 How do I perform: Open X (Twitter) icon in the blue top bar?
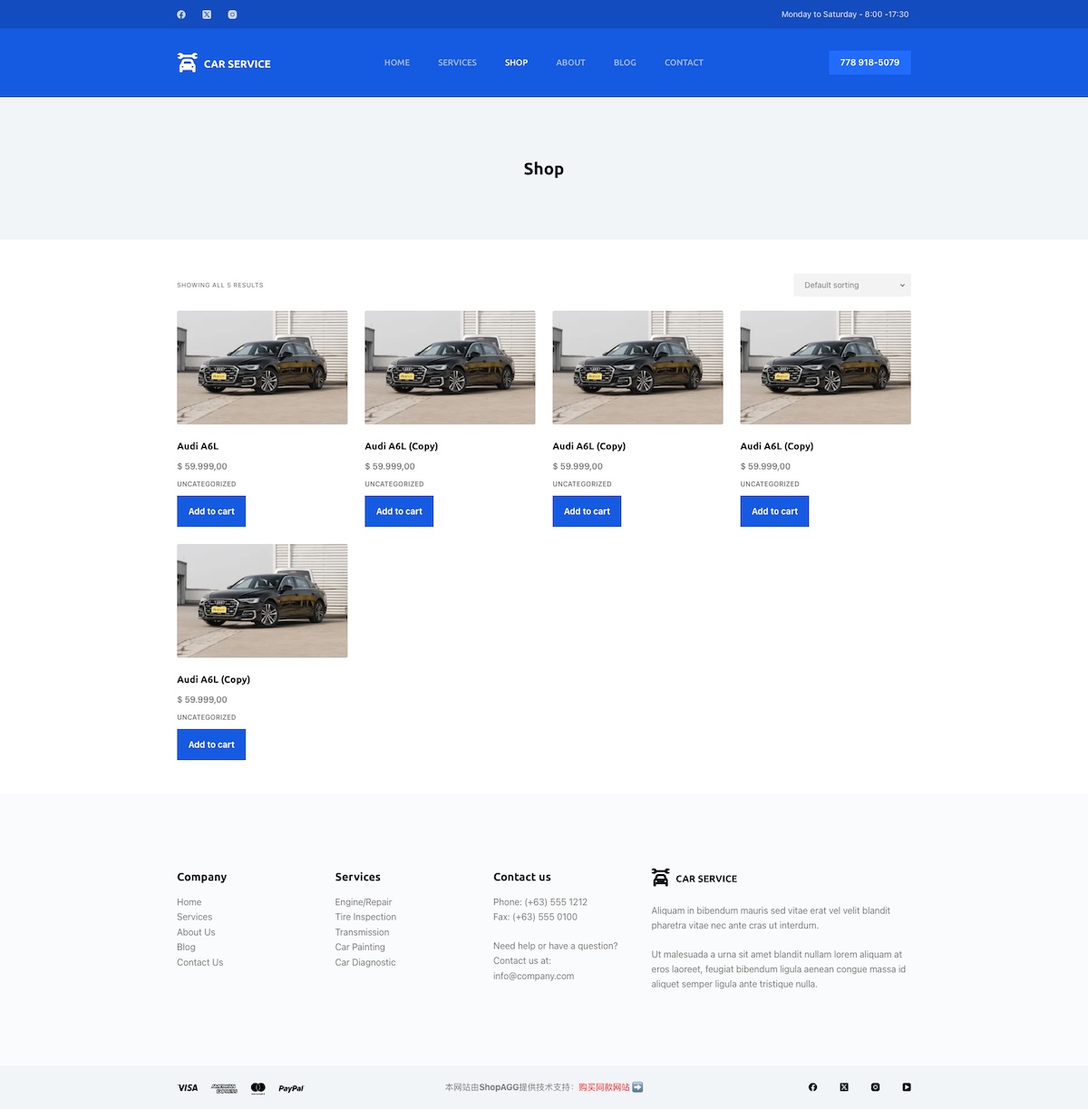[207, 15]
